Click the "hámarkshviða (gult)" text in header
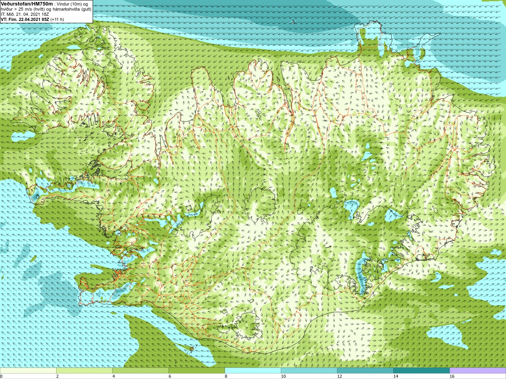Image resolution: width=506 pixels, height=379 pixels. point(72,9)
